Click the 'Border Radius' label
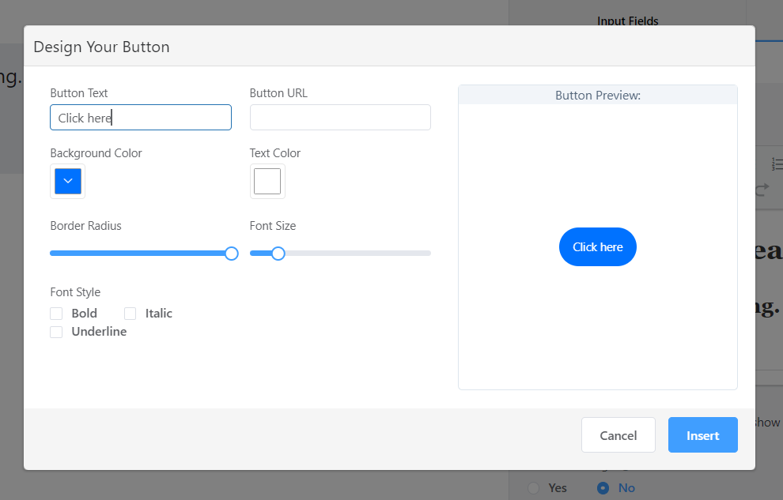This screenshot has width=783, height=500. pos(86,226)
